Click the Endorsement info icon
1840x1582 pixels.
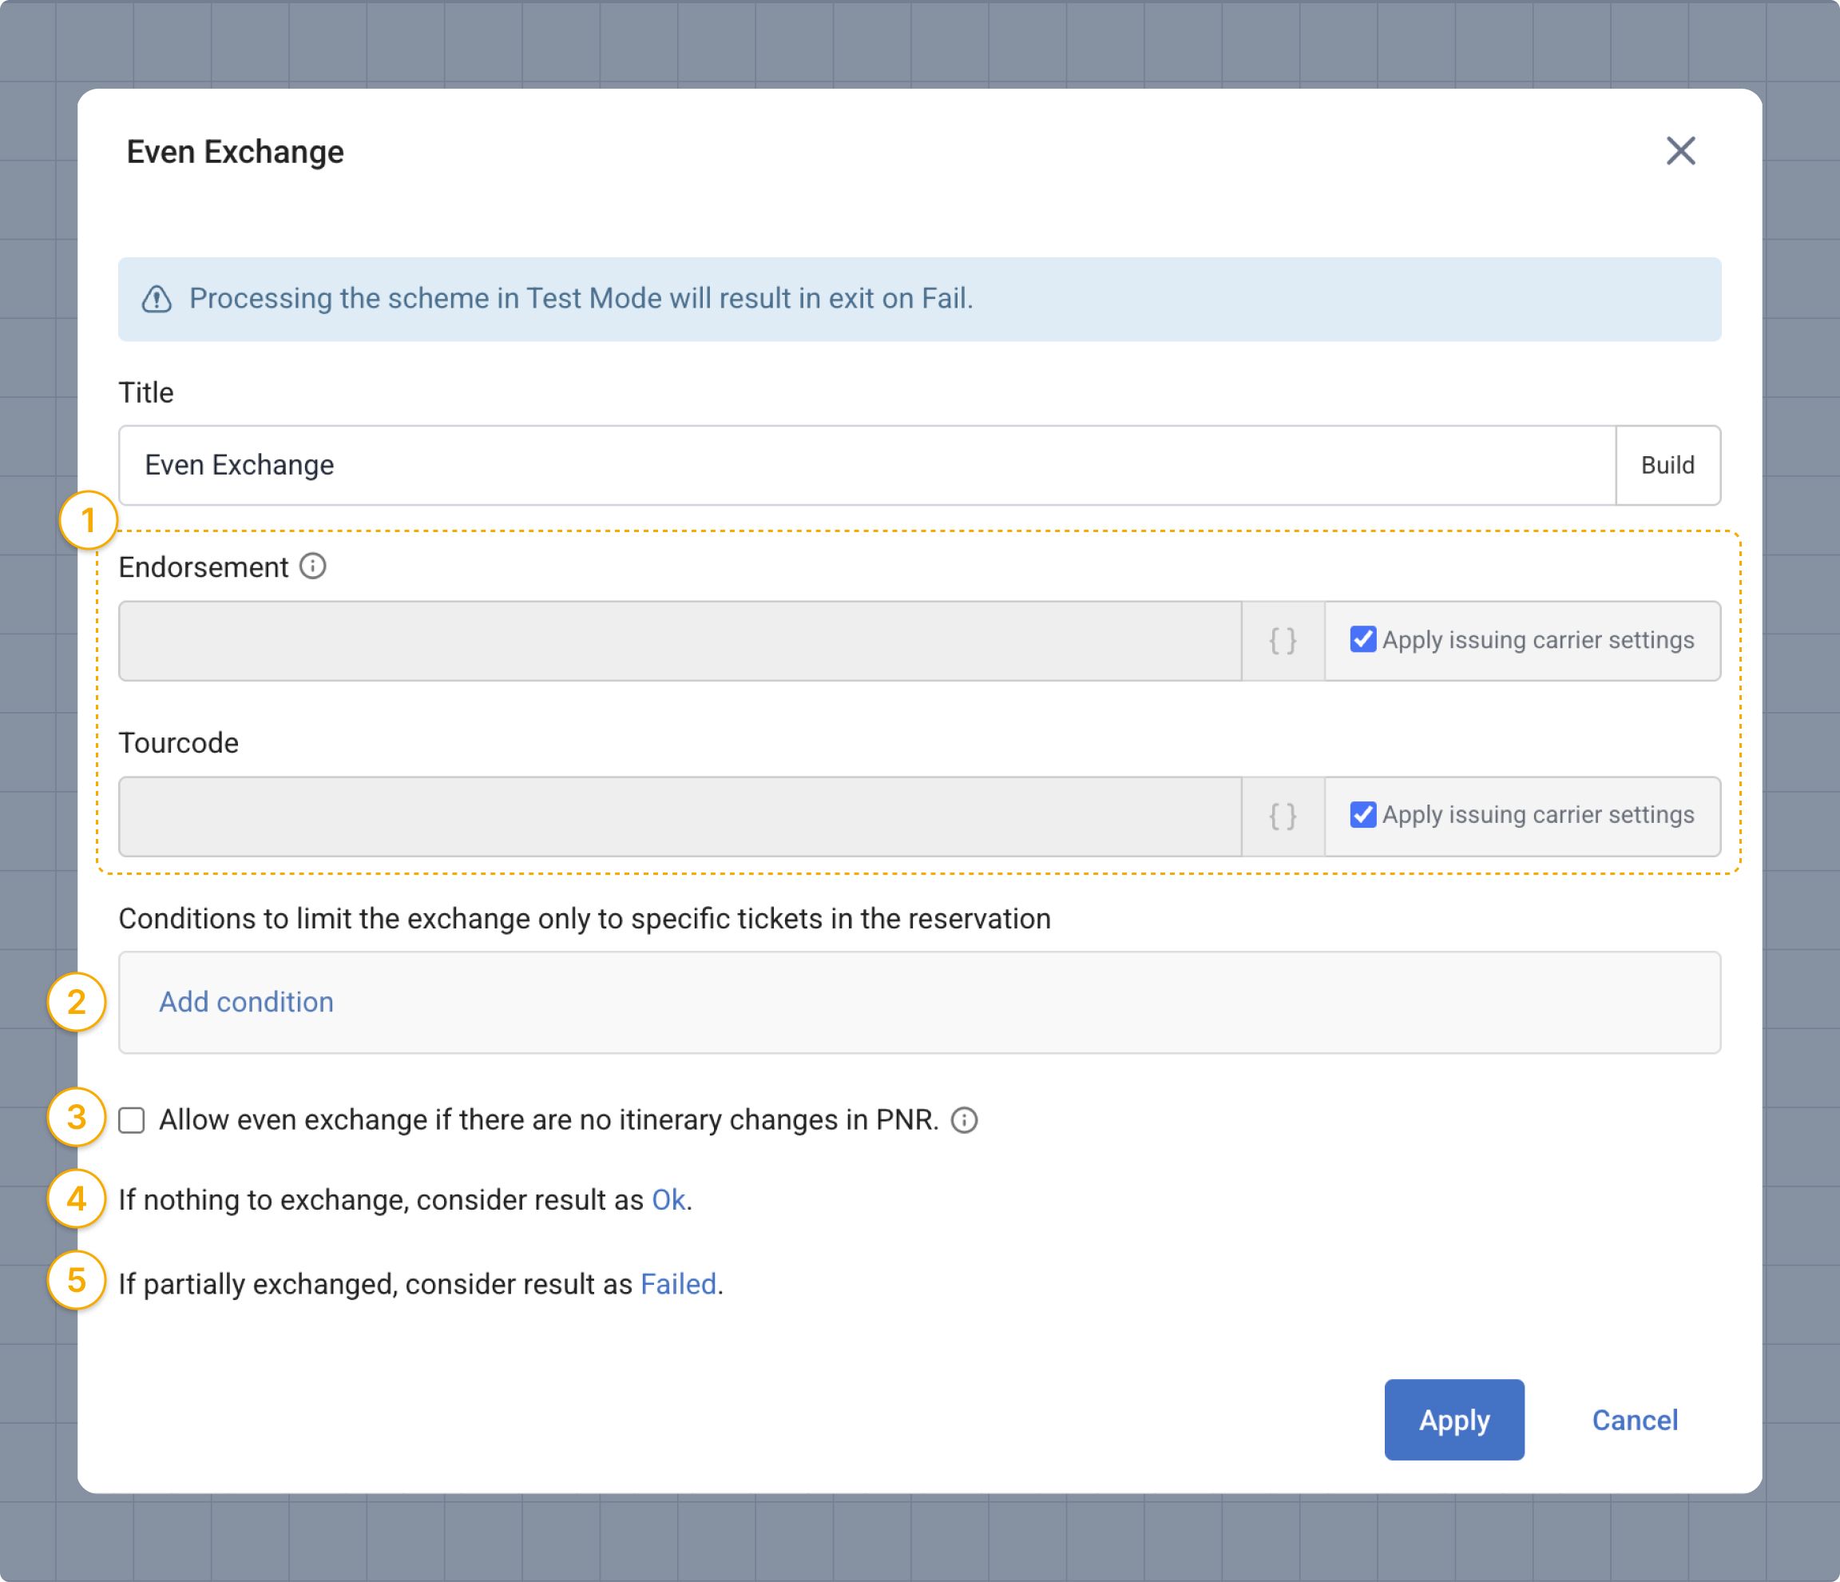coord(312,566)
